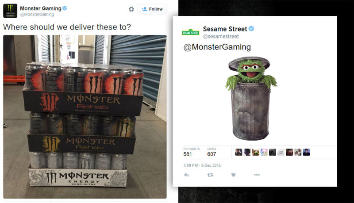Open the @MonsterGaming handle link
This screenshot has height=203, width=354.
point(37,15)
